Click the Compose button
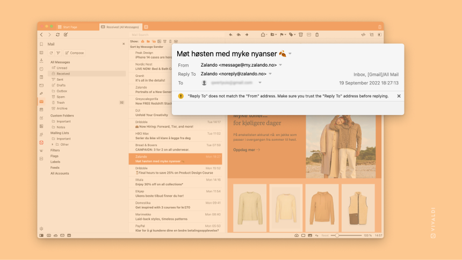462x260 pixels. click(75, 53)
